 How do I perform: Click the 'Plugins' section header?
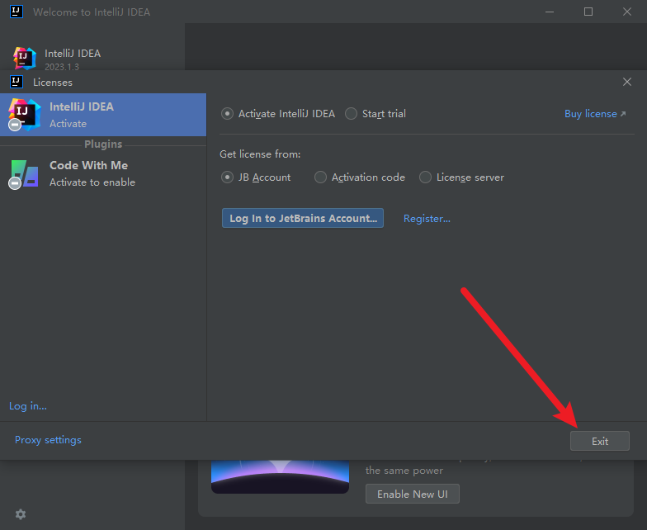tap(103, 144)
